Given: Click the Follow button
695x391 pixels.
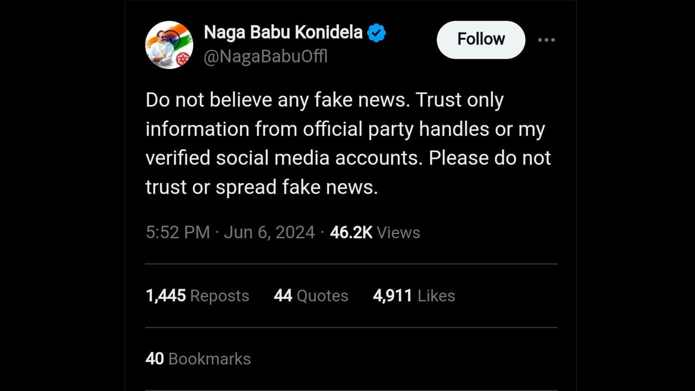Looking at the screenshot, I should (481, 39).
